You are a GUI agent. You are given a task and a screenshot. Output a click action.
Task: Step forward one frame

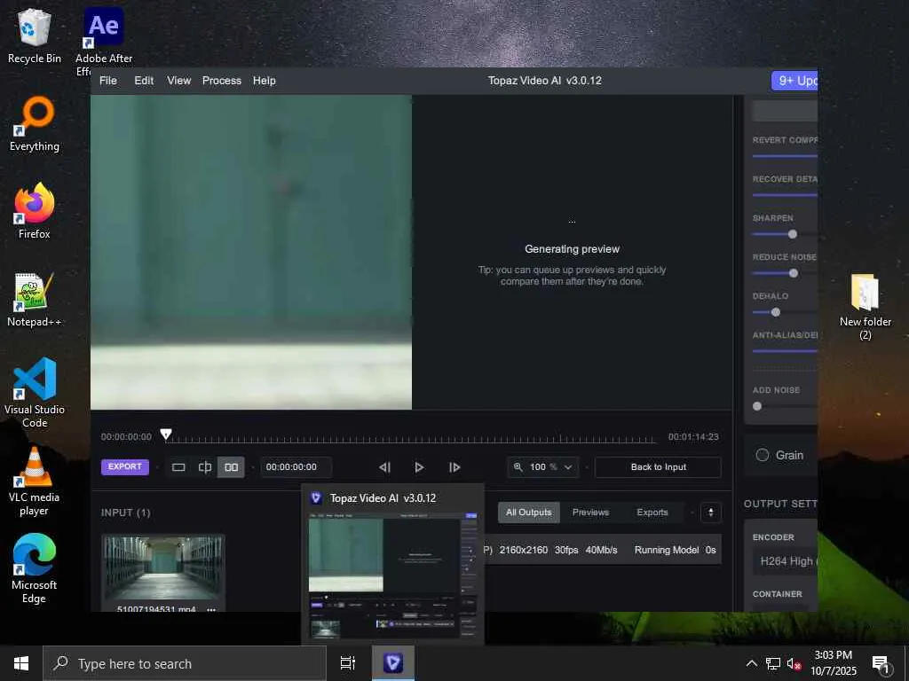(x=454, y=467)
